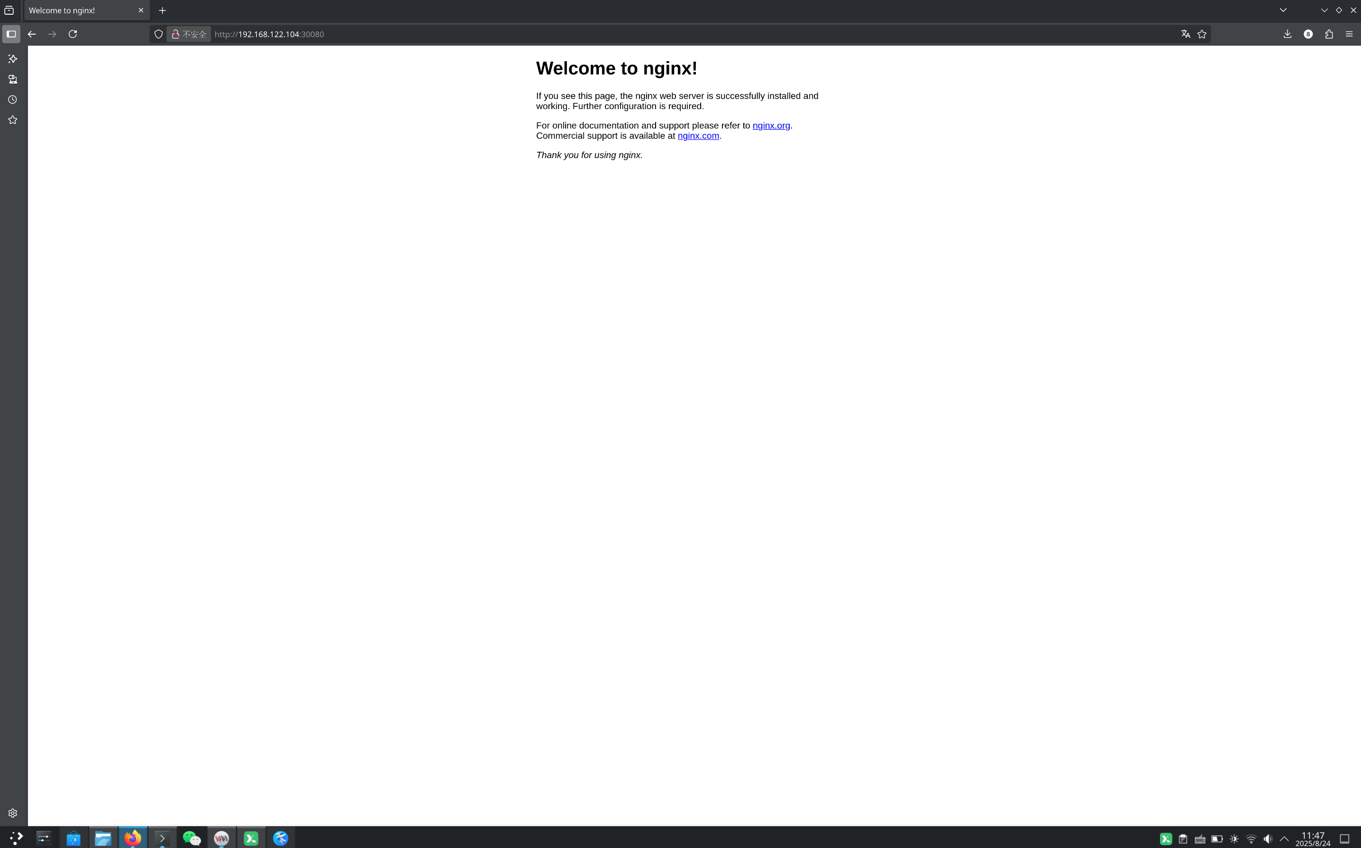This screenshot has width=1361, height=848.
Task: Open the AI chatbot sparkle sidebar icon
Action: 12,59
